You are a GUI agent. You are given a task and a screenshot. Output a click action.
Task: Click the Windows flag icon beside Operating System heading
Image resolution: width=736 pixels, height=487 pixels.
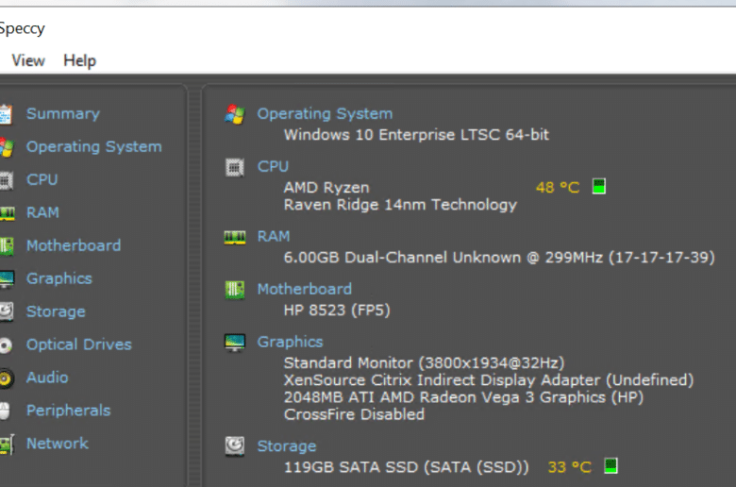(x=235, y=114)
